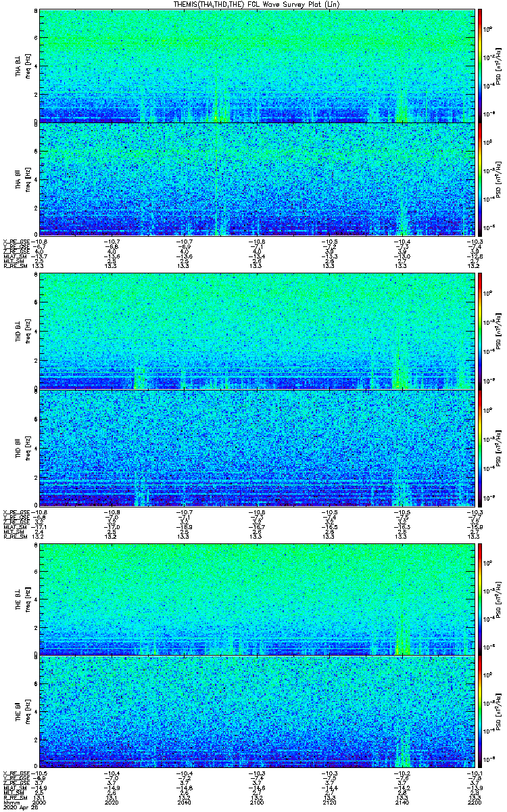Click the '2100' time tick label
Screen dimensions: 507x812
[256, 802]
